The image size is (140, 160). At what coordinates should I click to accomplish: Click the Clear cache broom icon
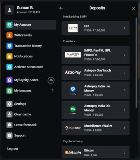[x=9, y=114]
